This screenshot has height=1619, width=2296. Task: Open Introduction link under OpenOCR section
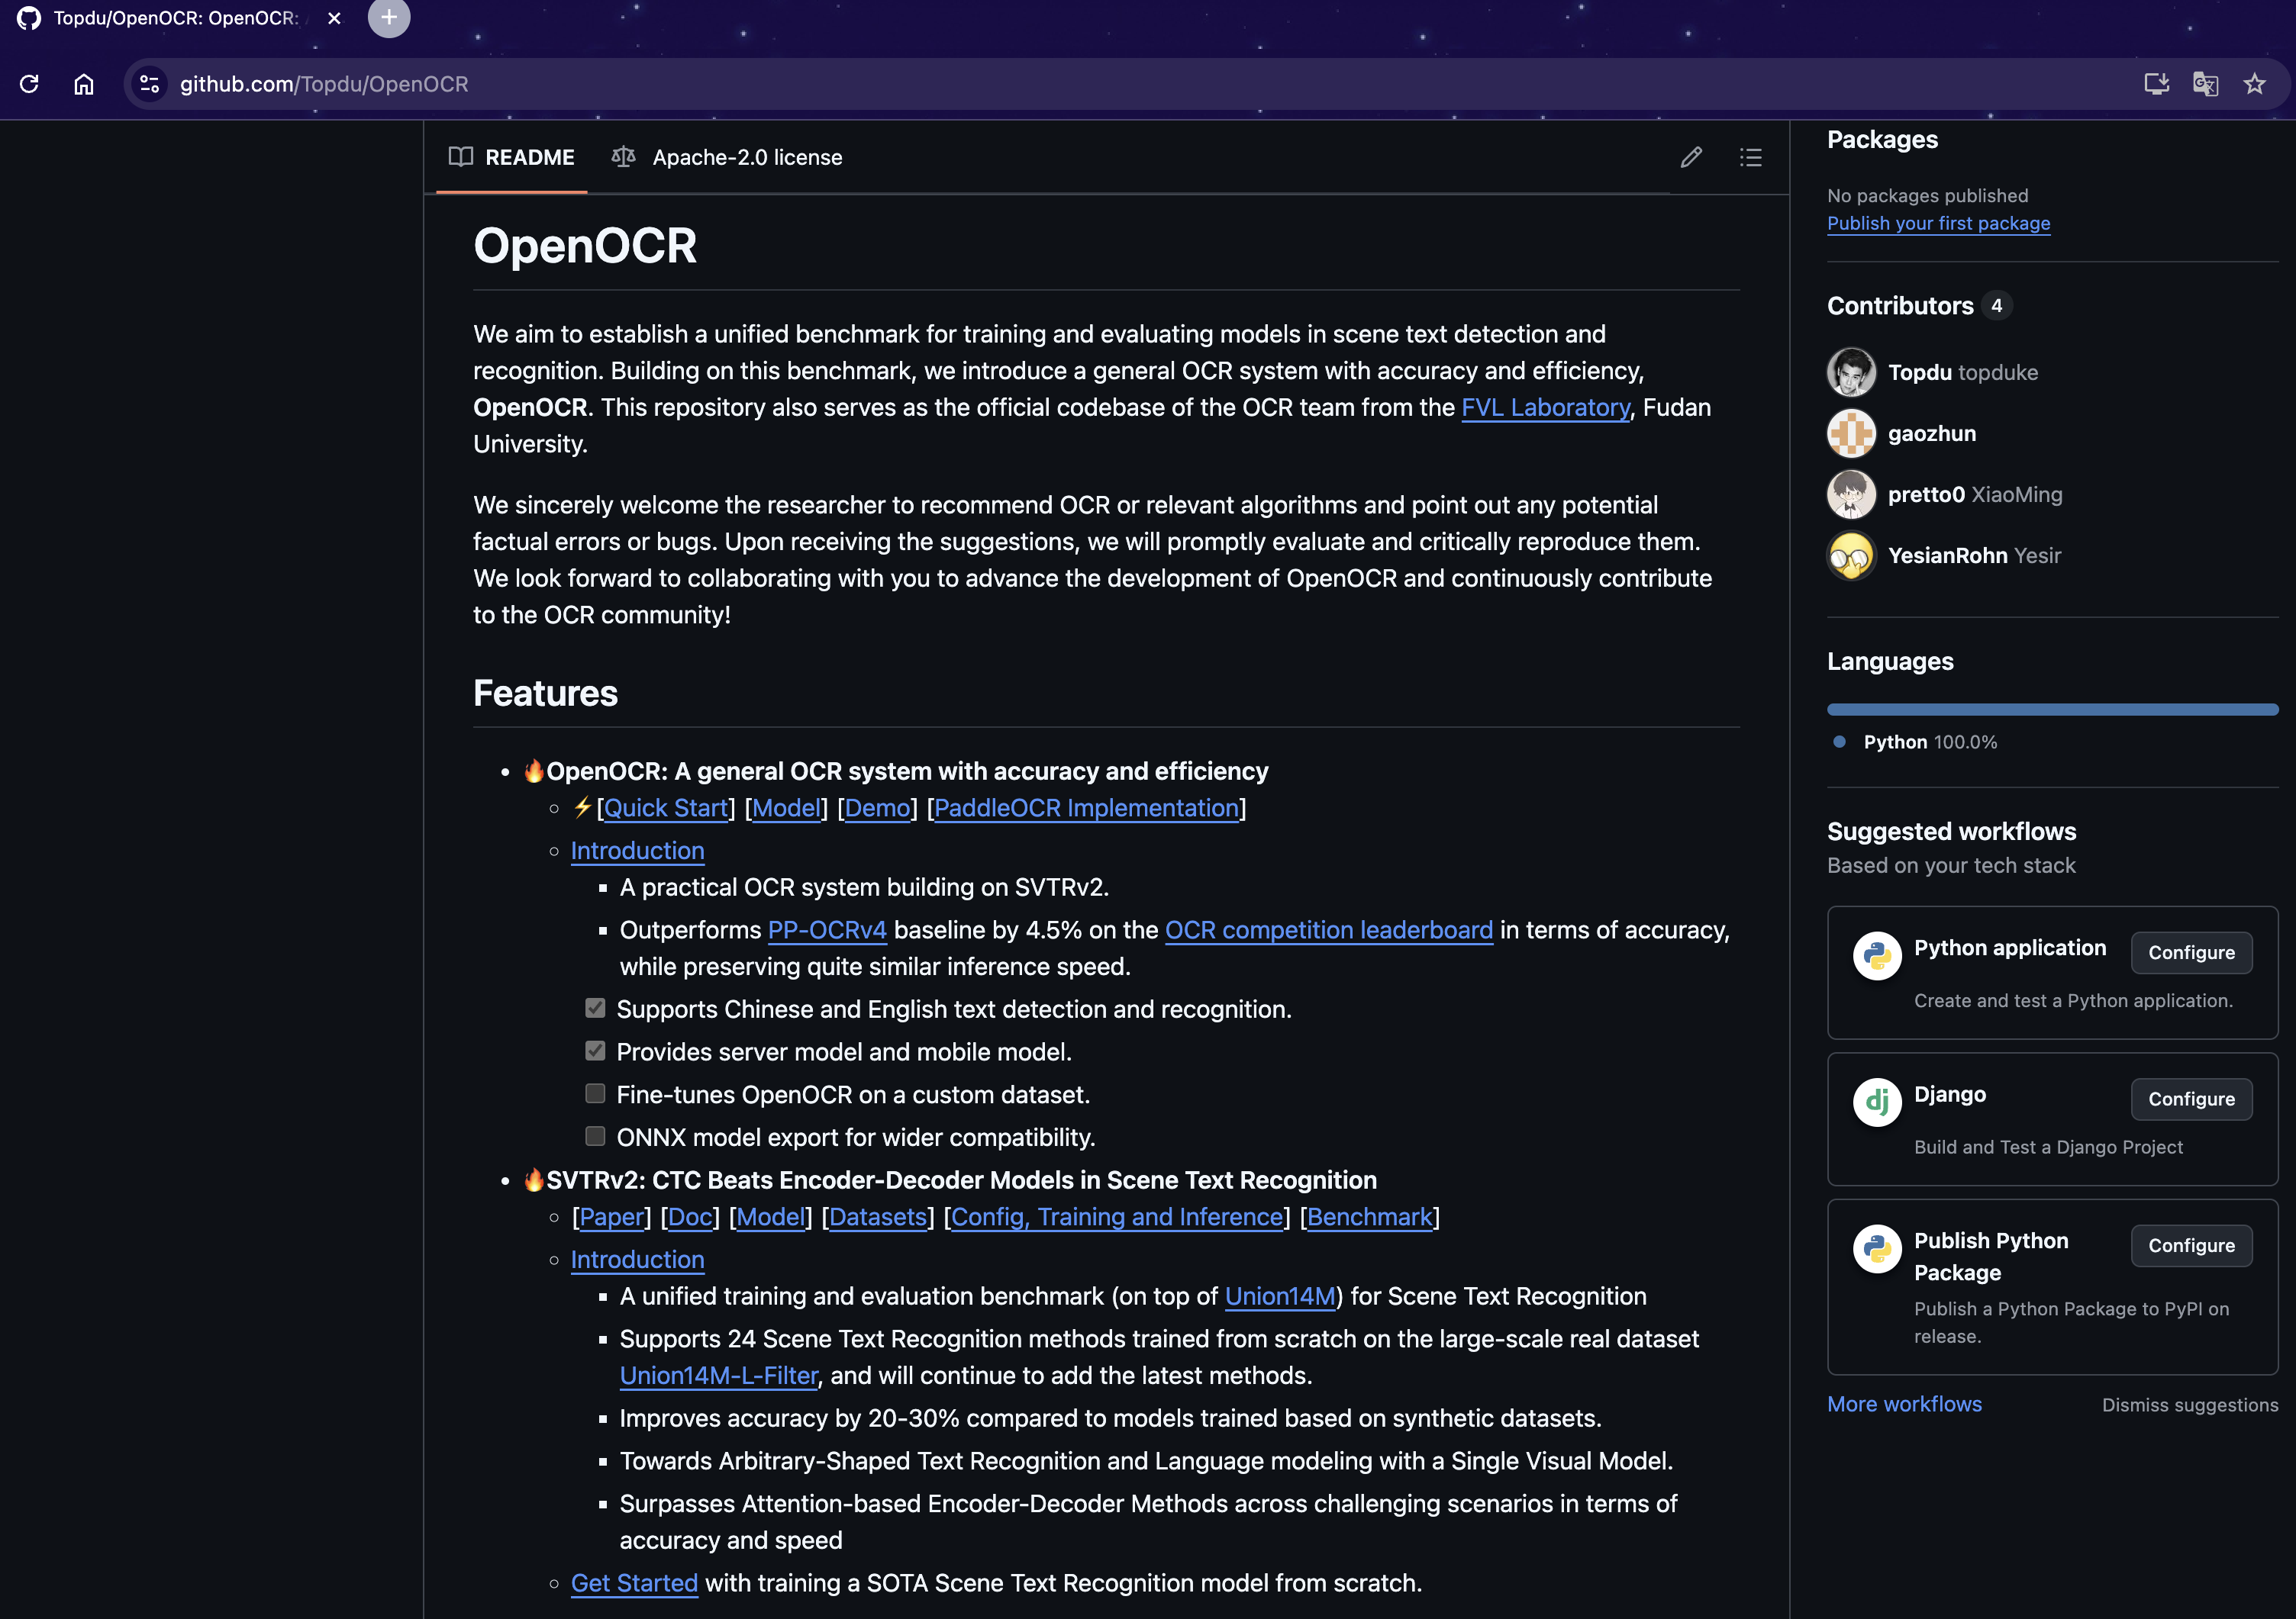coord(637,851)
